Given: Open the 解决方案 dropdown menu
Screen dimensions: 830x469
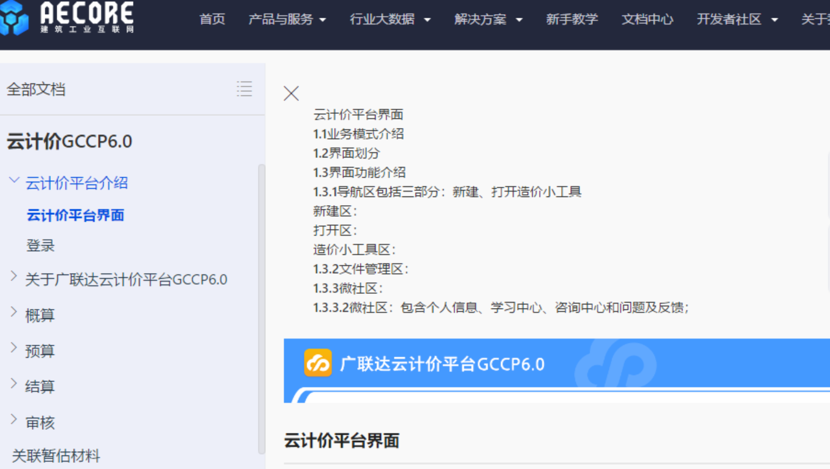Looking at the screenshot, I should (x=488, y=19).
